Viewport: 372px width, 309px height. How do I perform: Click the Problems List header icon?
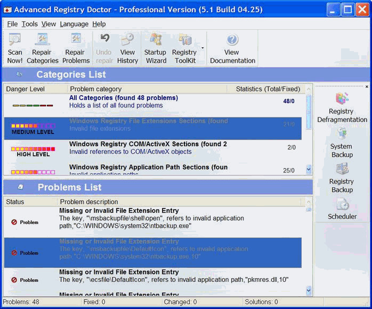pyautogui.click(x=21, y=187)
